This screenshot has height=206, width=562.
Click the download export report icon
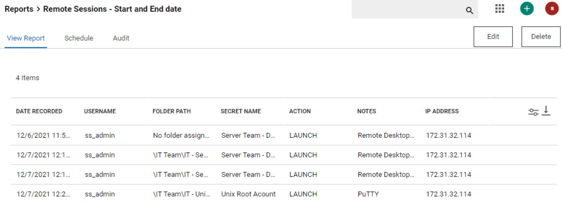click(546, 111)
